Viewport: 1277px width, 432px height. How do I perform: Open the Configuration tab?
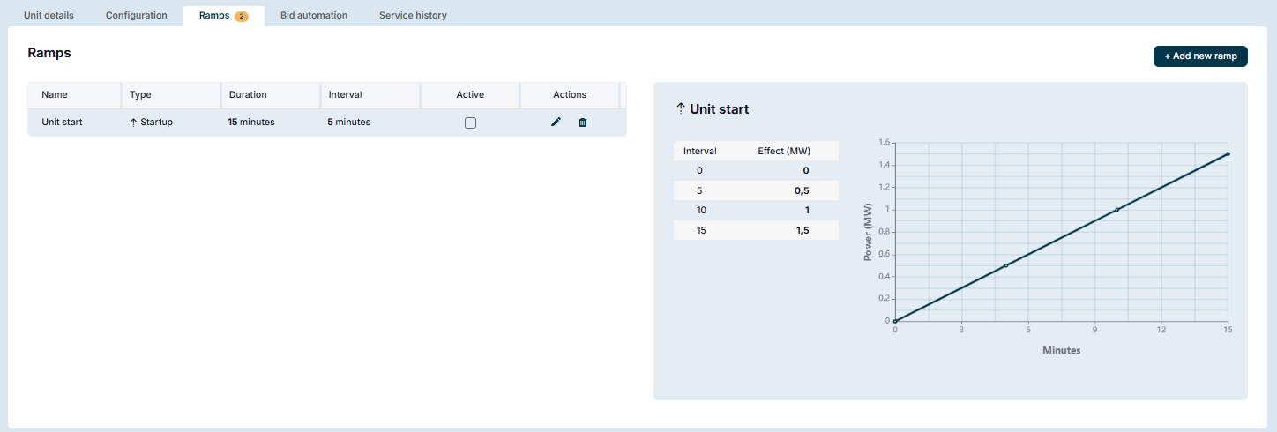pyautogui.click(x=136, y=15)
